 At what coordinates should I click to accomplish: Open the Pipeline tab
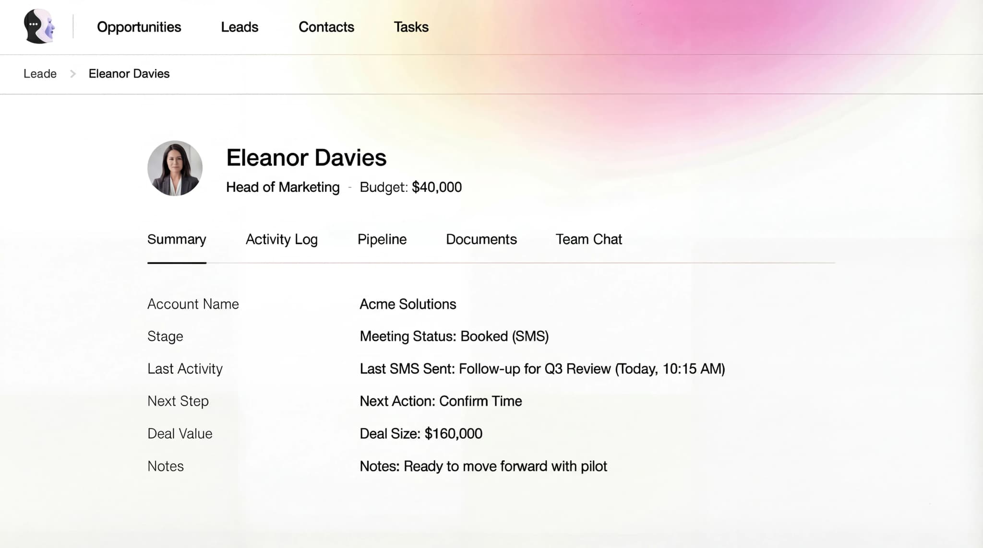coord(382,239)
